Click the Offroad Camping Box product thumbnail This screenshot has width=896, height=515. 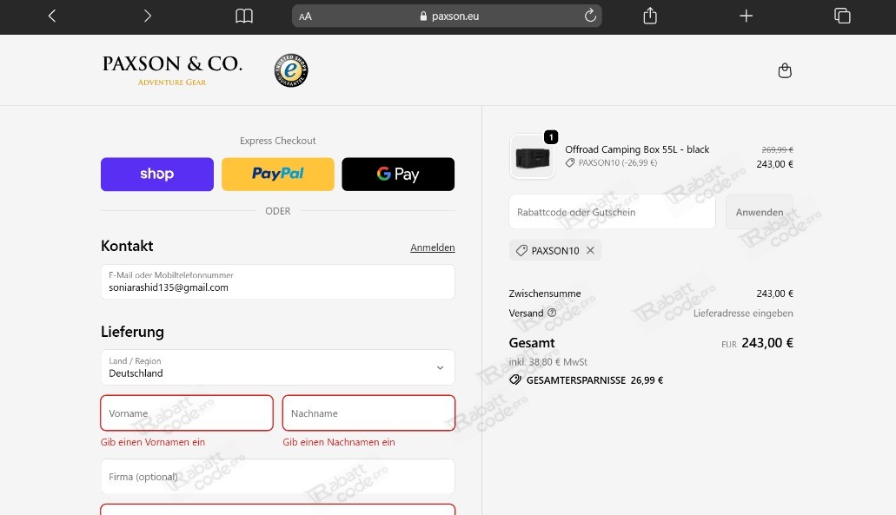click(532, 157)
